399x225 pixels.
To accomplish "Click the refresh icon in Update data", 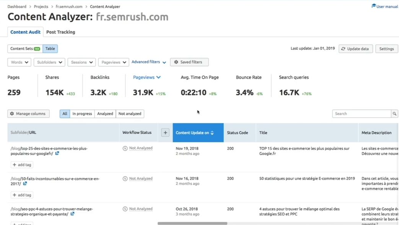I will (343, 49).
